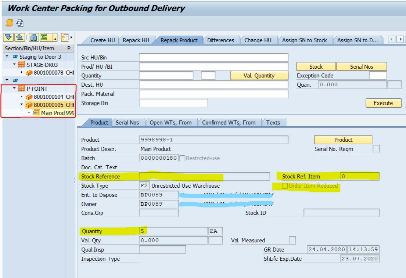Toggle the Serial No. Reqm checkbox
Viewport: 406px width, 278px height.
(376, 149)
